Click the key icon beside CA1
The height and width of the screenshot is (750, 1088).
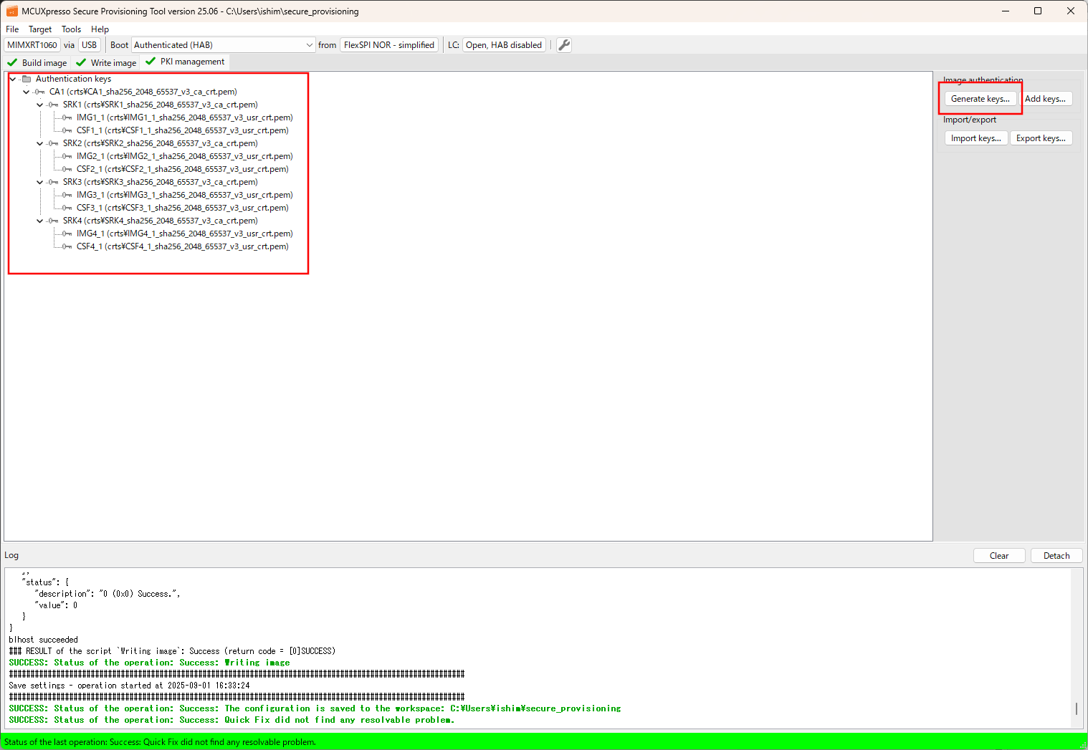pos(40,92)
